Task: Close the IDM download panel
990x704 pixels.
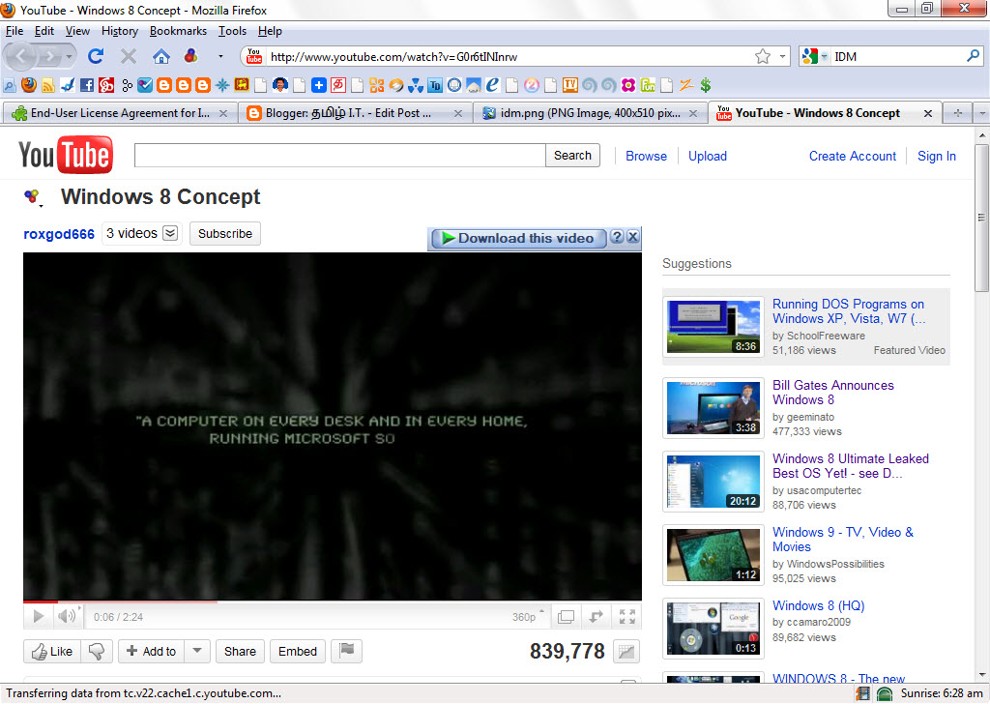Action: pyautogui.click(x=632, y=237)
